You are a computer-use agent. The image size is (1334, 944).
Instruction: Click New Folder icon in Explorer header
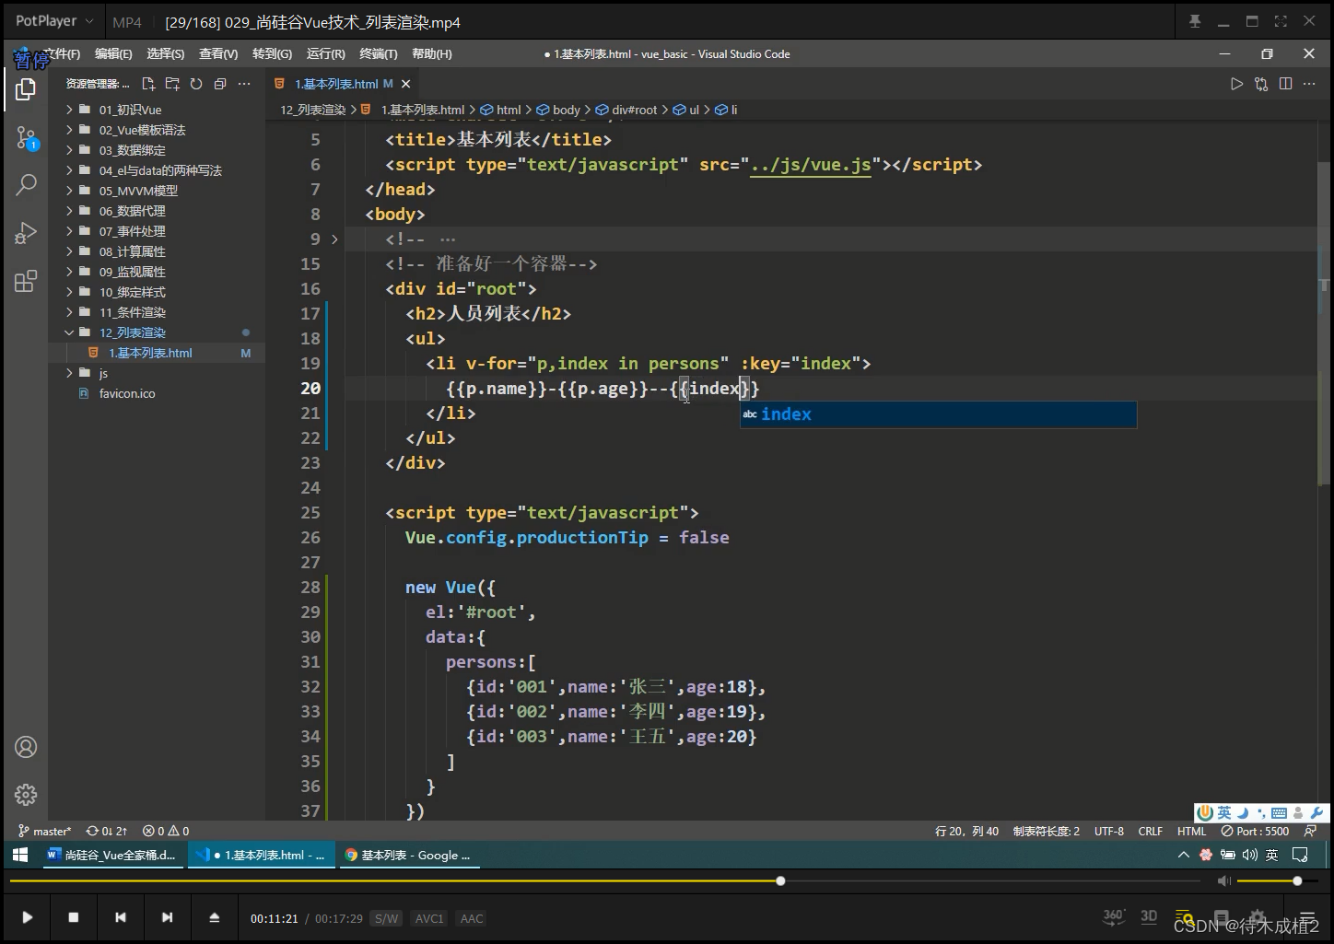pyautogui.click(x=172, y=84)
